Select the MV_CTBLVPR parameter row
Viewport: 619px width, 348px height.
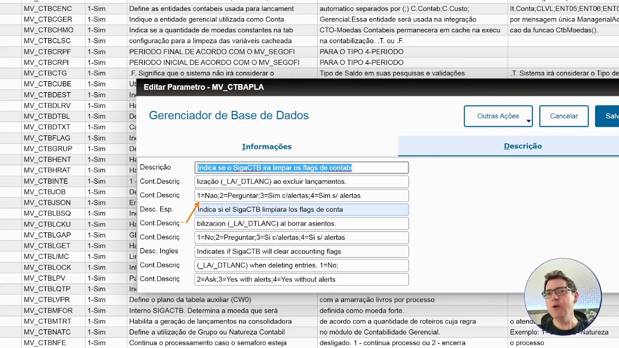coord(47,300)
